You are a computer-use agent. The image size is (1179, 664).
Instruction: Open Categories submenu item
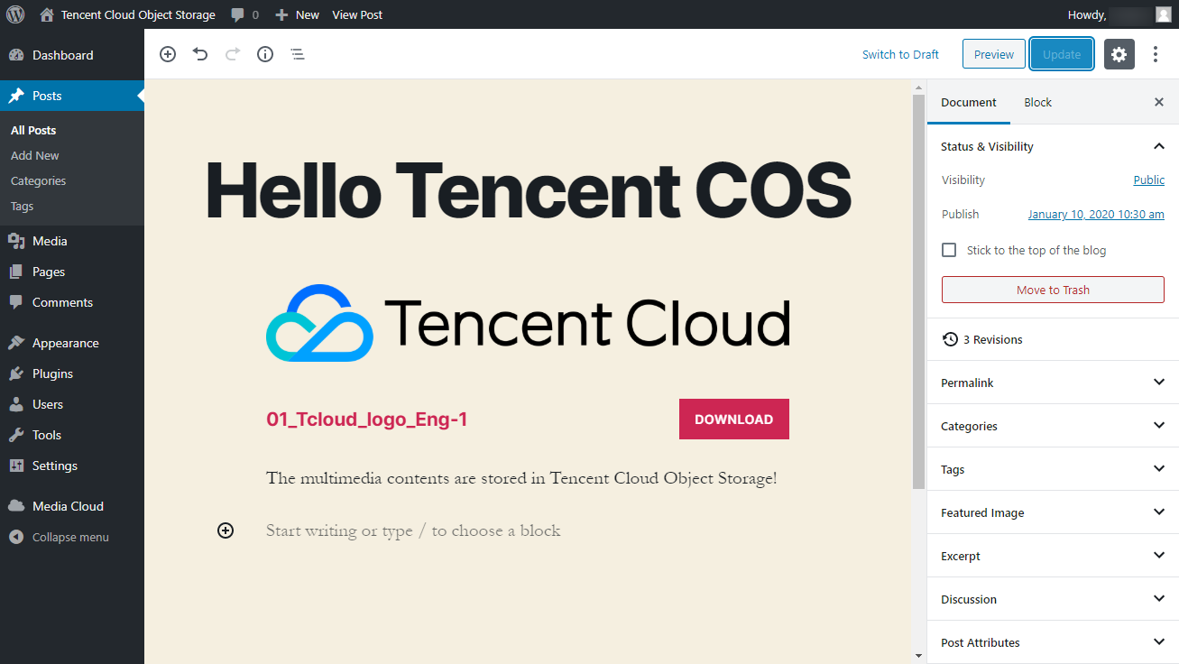coord(39,180)
